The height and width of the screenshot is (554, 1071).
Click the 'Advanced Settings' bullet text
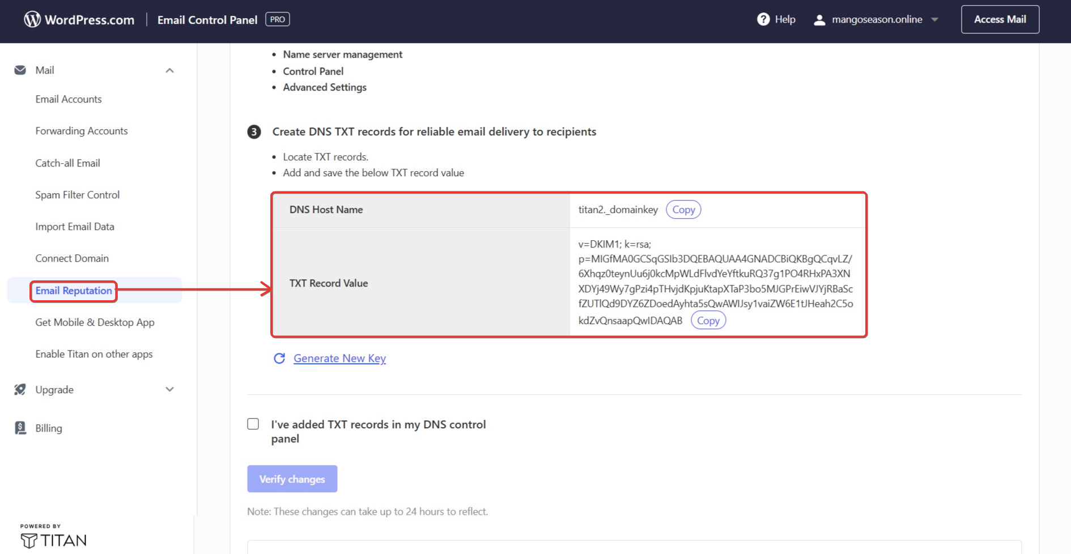tap(325, 87)
